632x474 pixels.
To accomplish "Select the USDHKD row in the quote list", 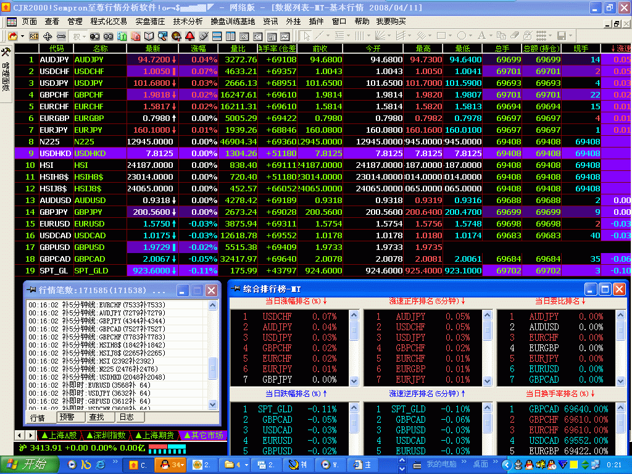I will coord(322,154).
